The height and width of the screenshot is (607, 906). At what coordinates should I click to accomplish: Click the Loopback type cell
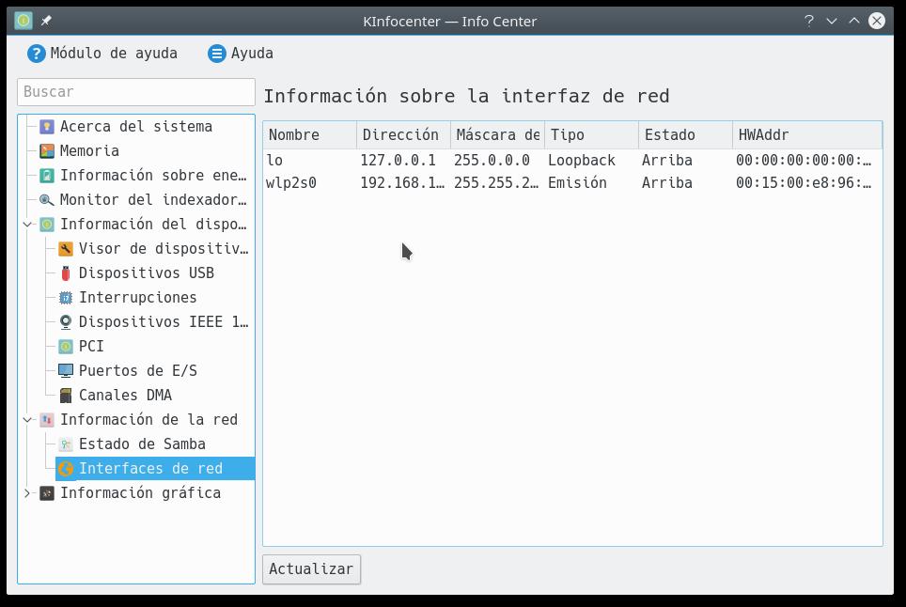[582, 160]
